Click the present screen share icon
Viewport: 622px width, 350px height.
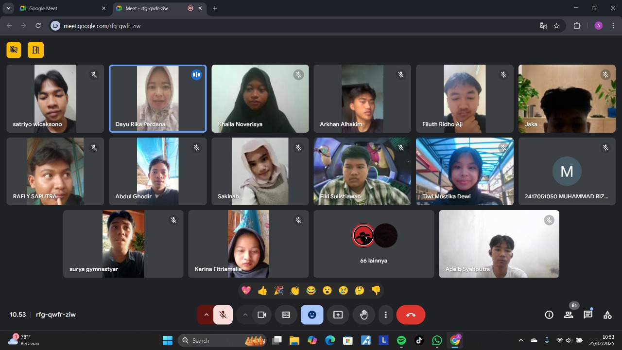(x=338, y=315)
